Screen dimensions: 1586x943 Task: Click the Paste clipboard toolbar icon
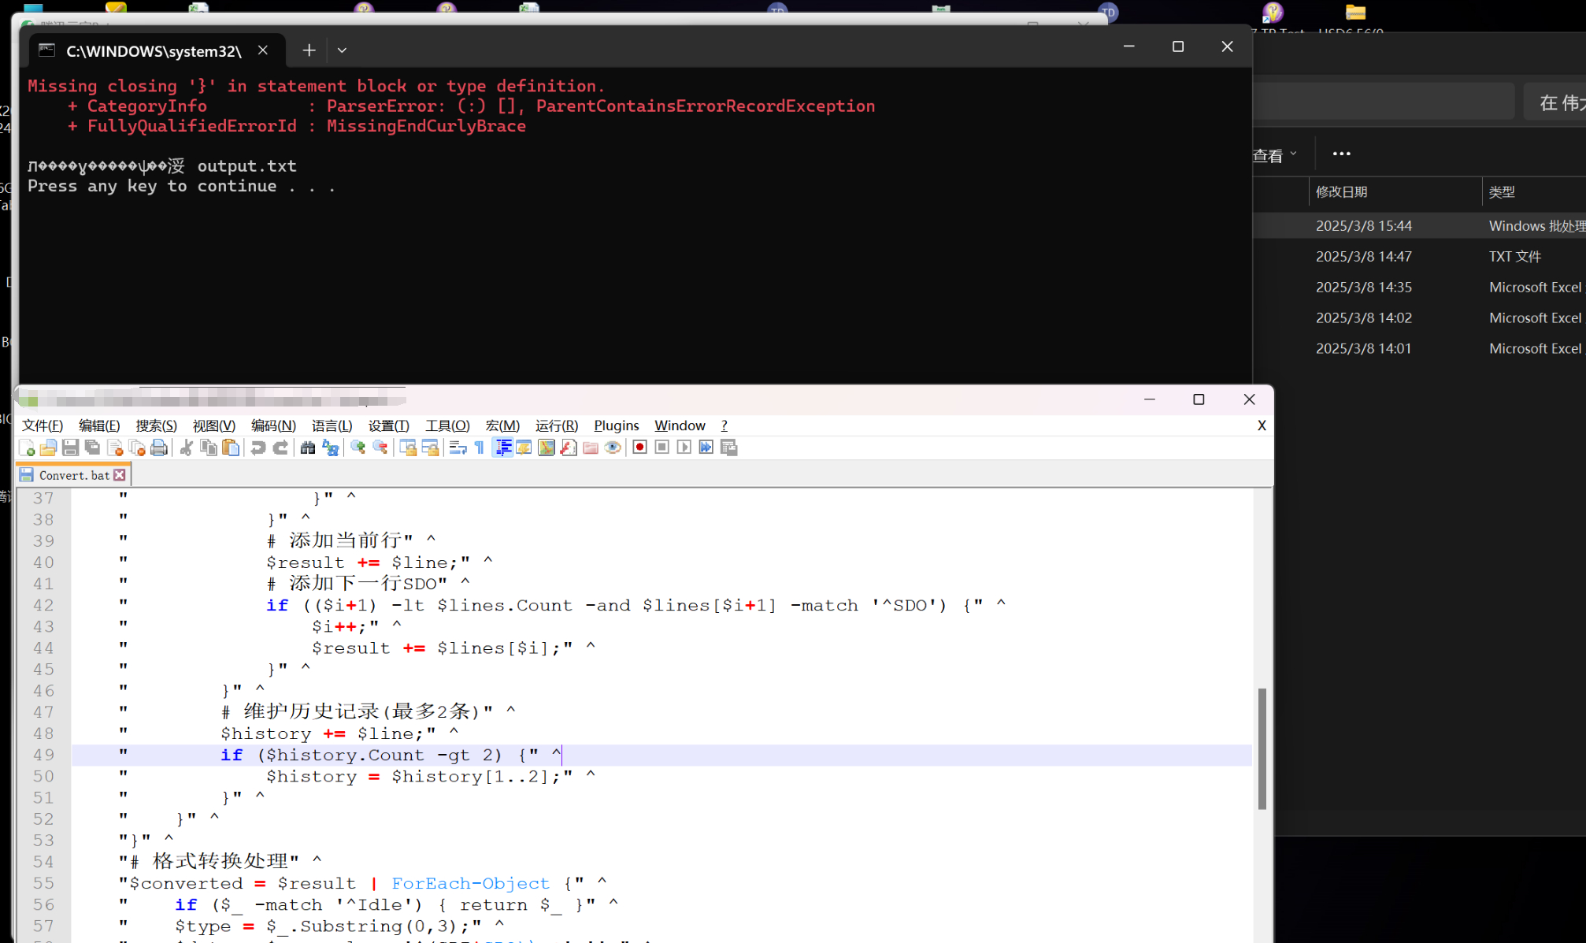tap(231, 447)
